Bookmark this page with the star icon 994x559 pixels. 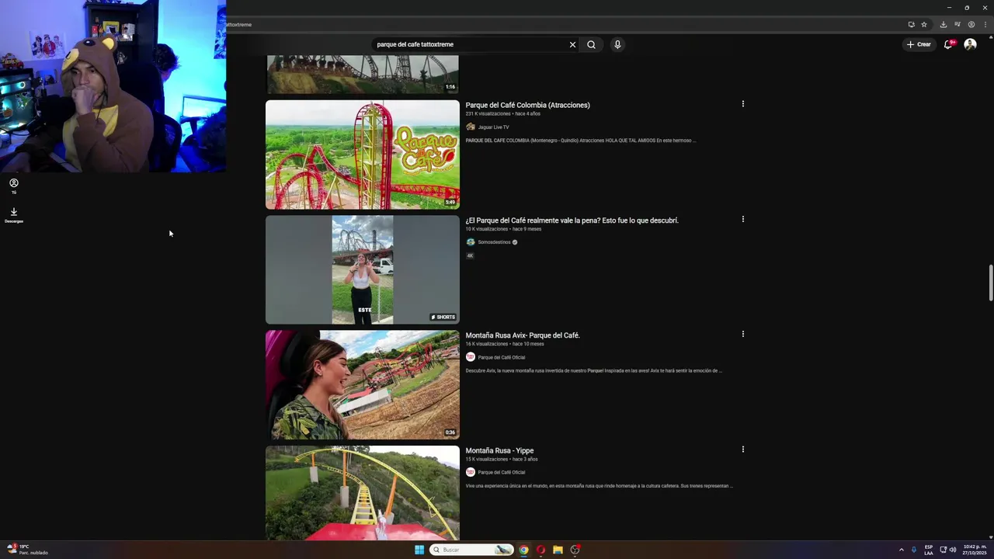click(x=924, y=24)
